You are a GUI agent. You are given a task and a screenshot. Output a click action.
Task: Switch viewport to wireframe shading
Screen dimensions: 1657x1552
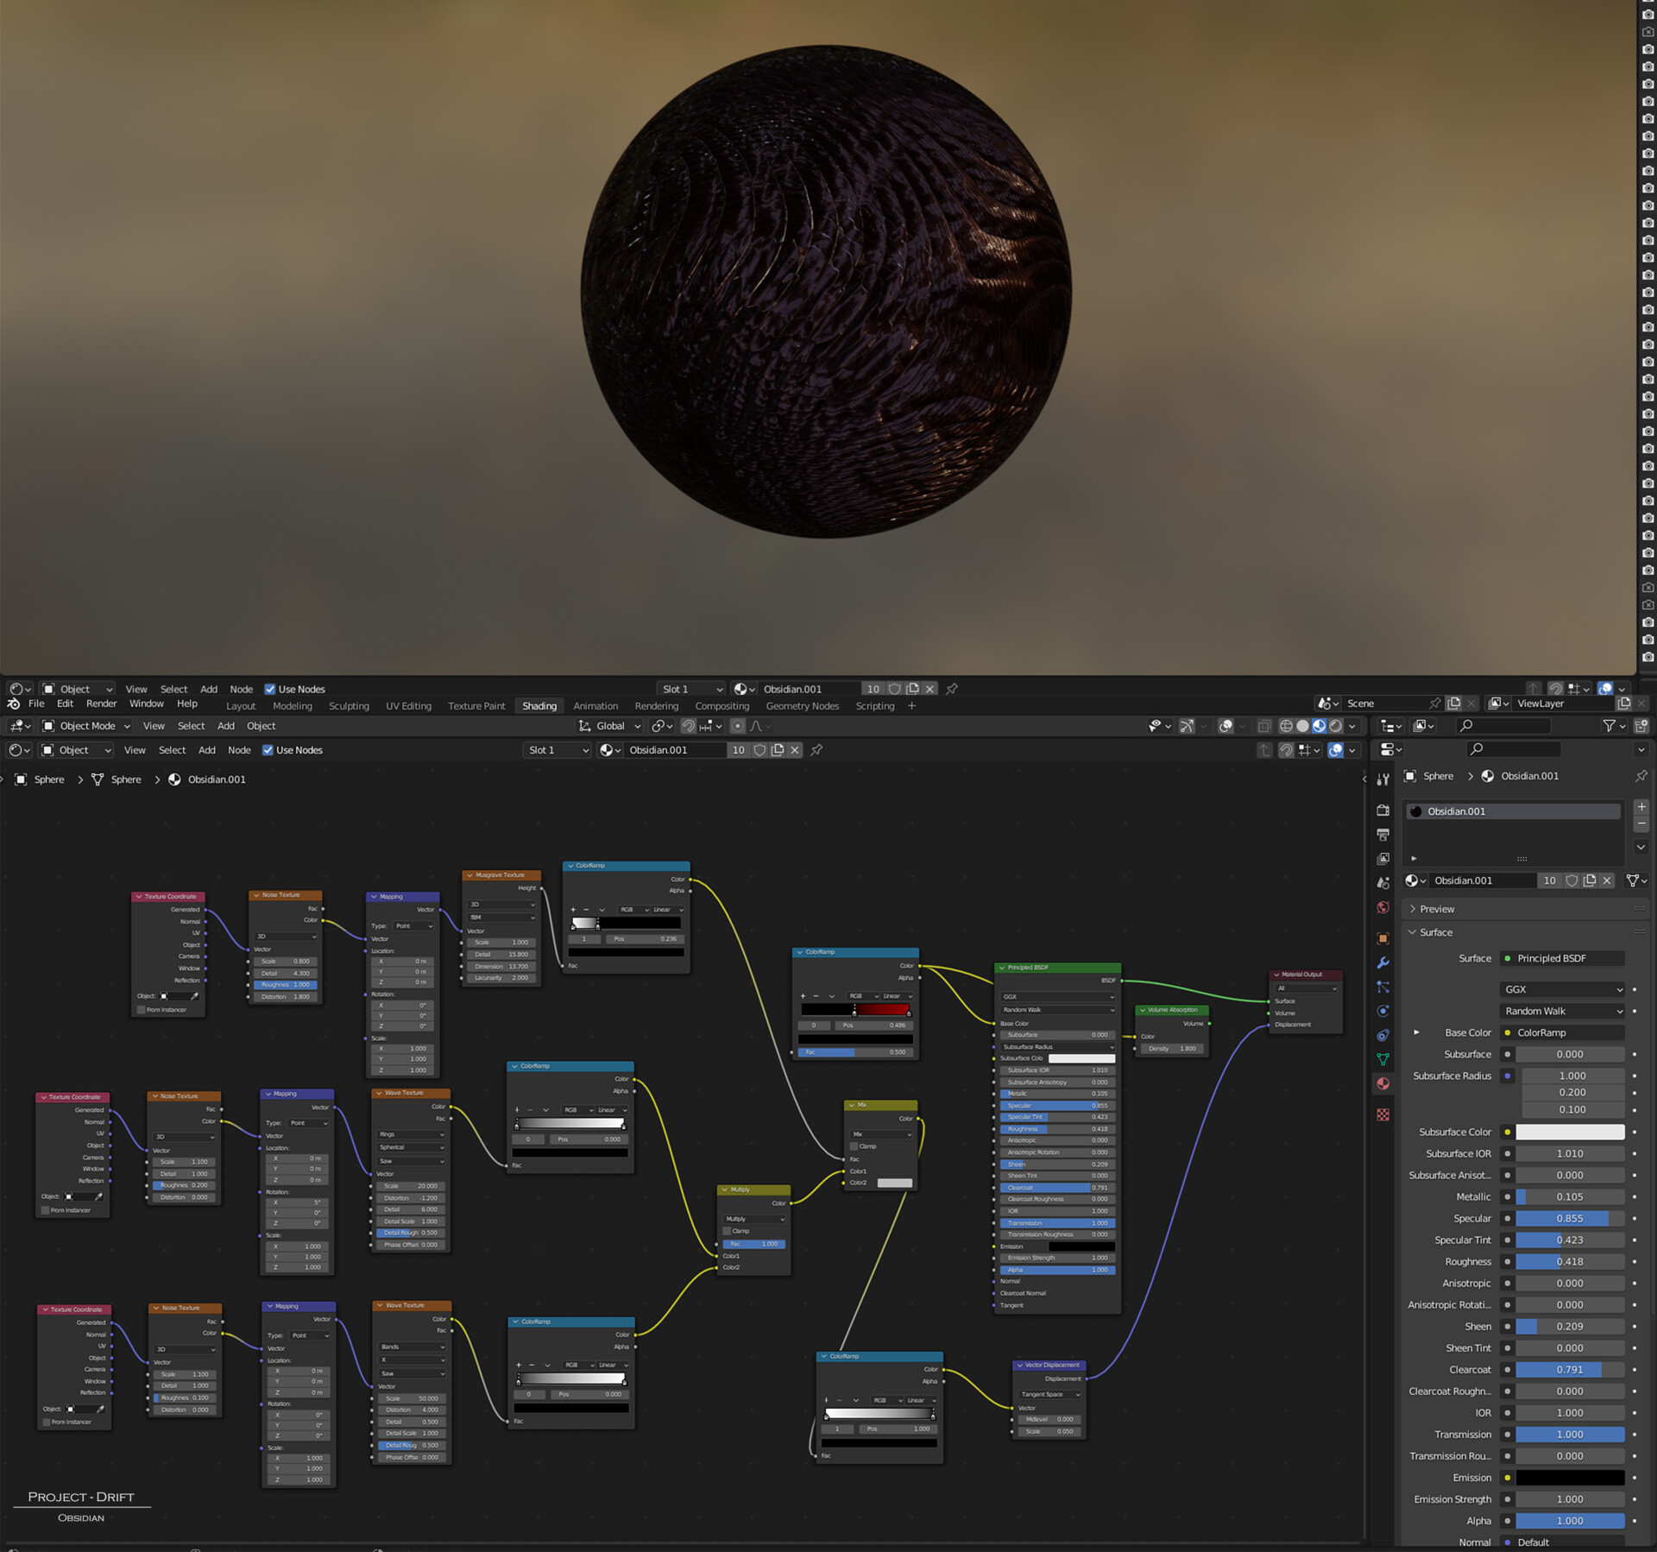tap(1286, 726)
